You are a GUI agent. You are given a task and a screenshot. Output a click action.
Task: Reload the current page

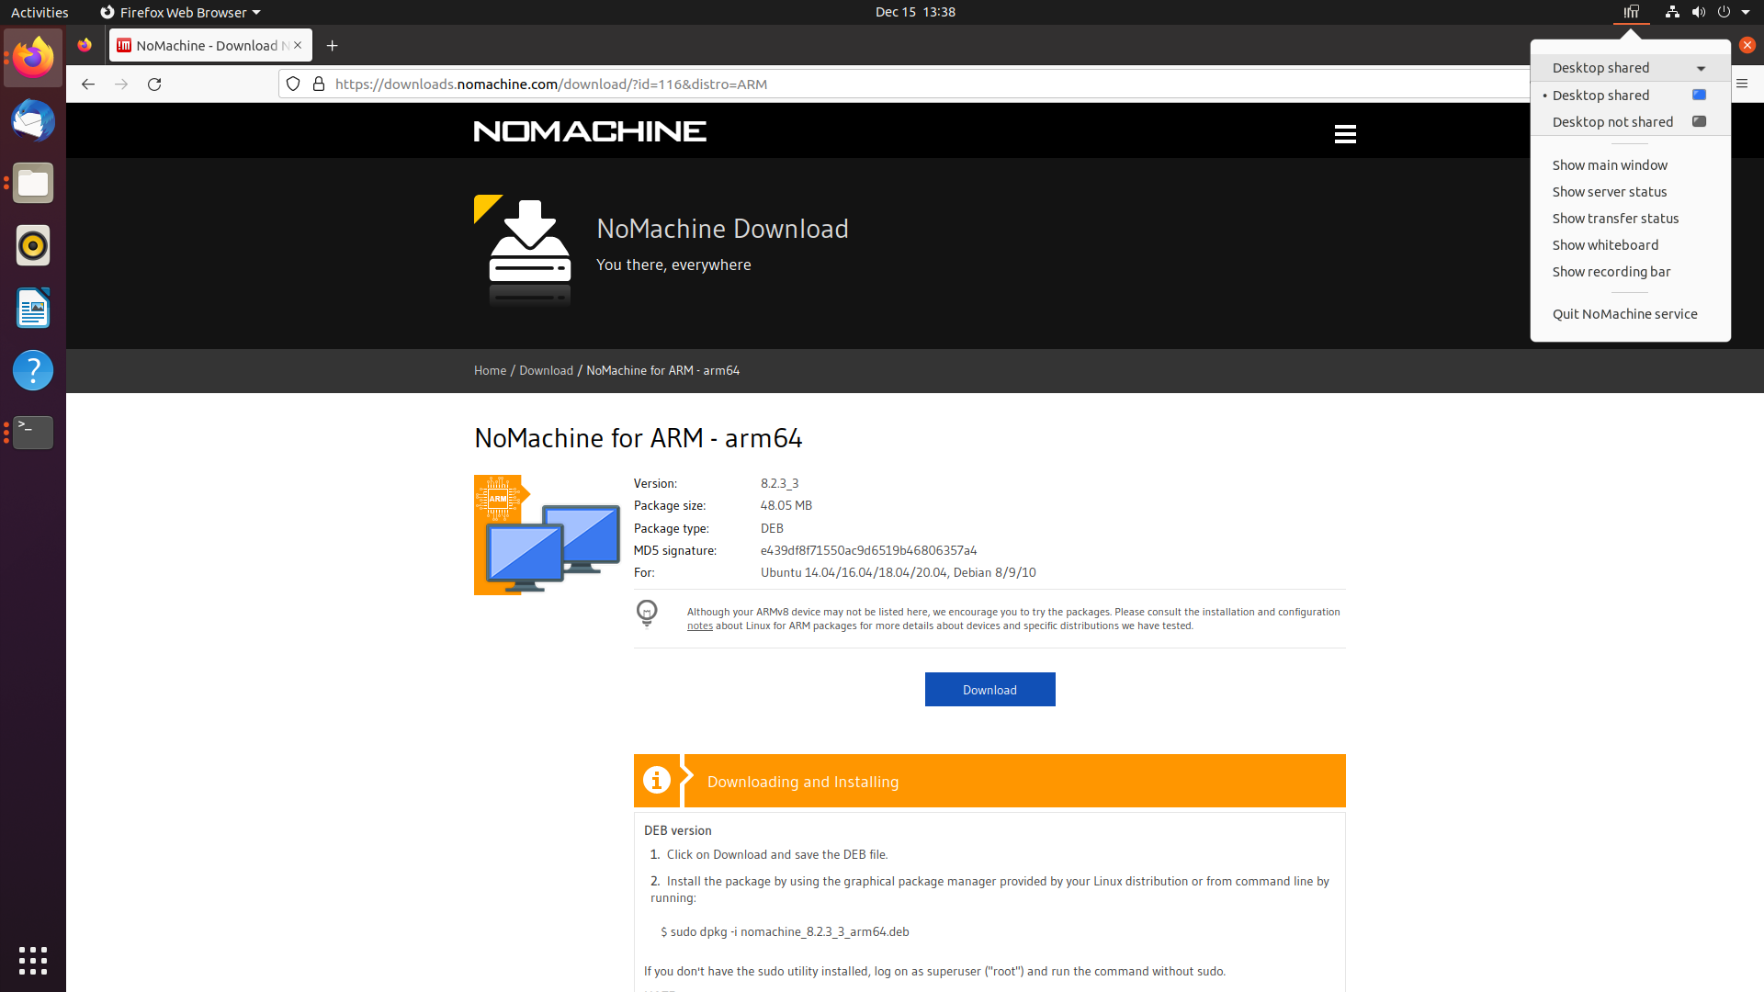pos(154,84)
